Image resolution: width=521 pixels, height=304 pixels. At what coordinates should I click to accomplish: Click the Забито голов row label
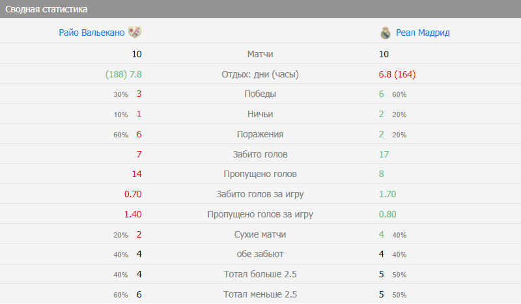coord(260,154)
